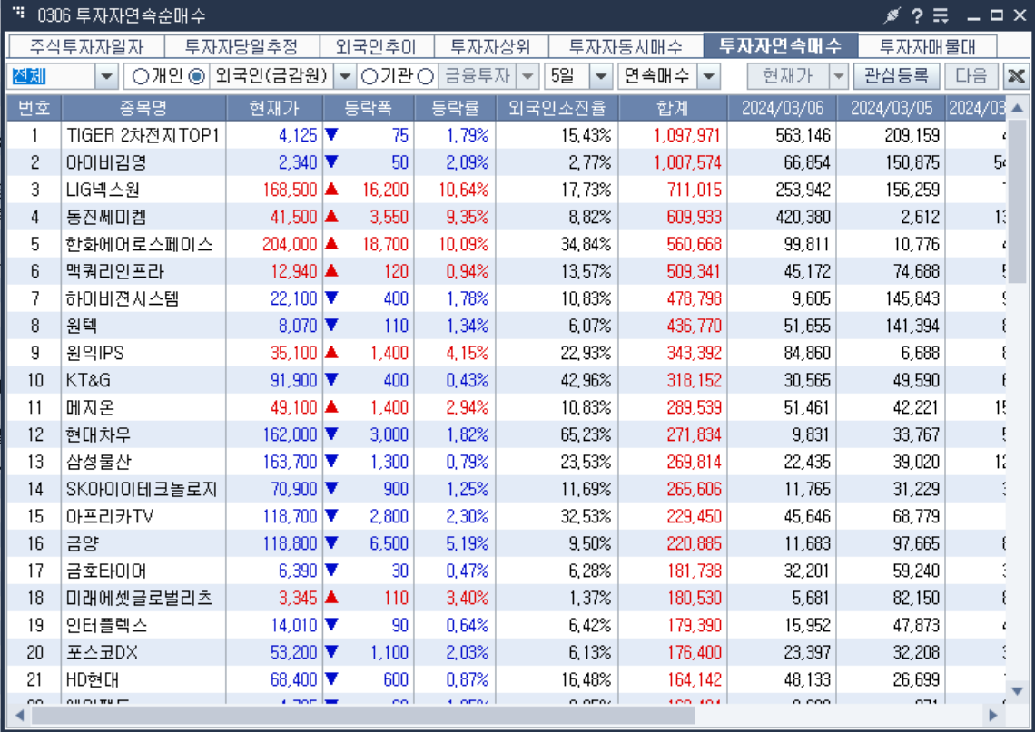Viewport: 1035px width, 732px height.
Task: Select the 아프리카TV stock name
Action: pos(110,516)
